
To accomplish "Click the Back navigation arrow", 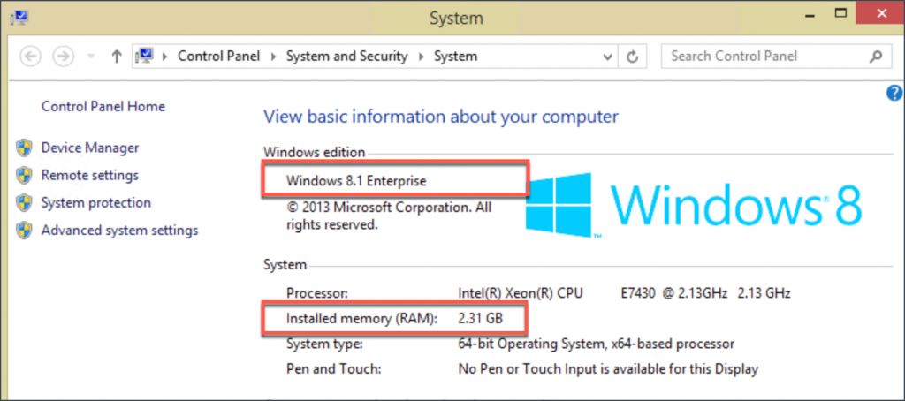I will [x=31, y=57].
